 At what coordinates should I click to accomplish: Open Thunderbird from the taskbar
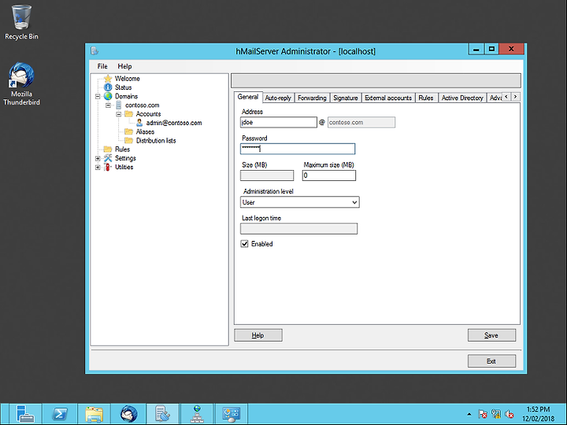point(128,414)
